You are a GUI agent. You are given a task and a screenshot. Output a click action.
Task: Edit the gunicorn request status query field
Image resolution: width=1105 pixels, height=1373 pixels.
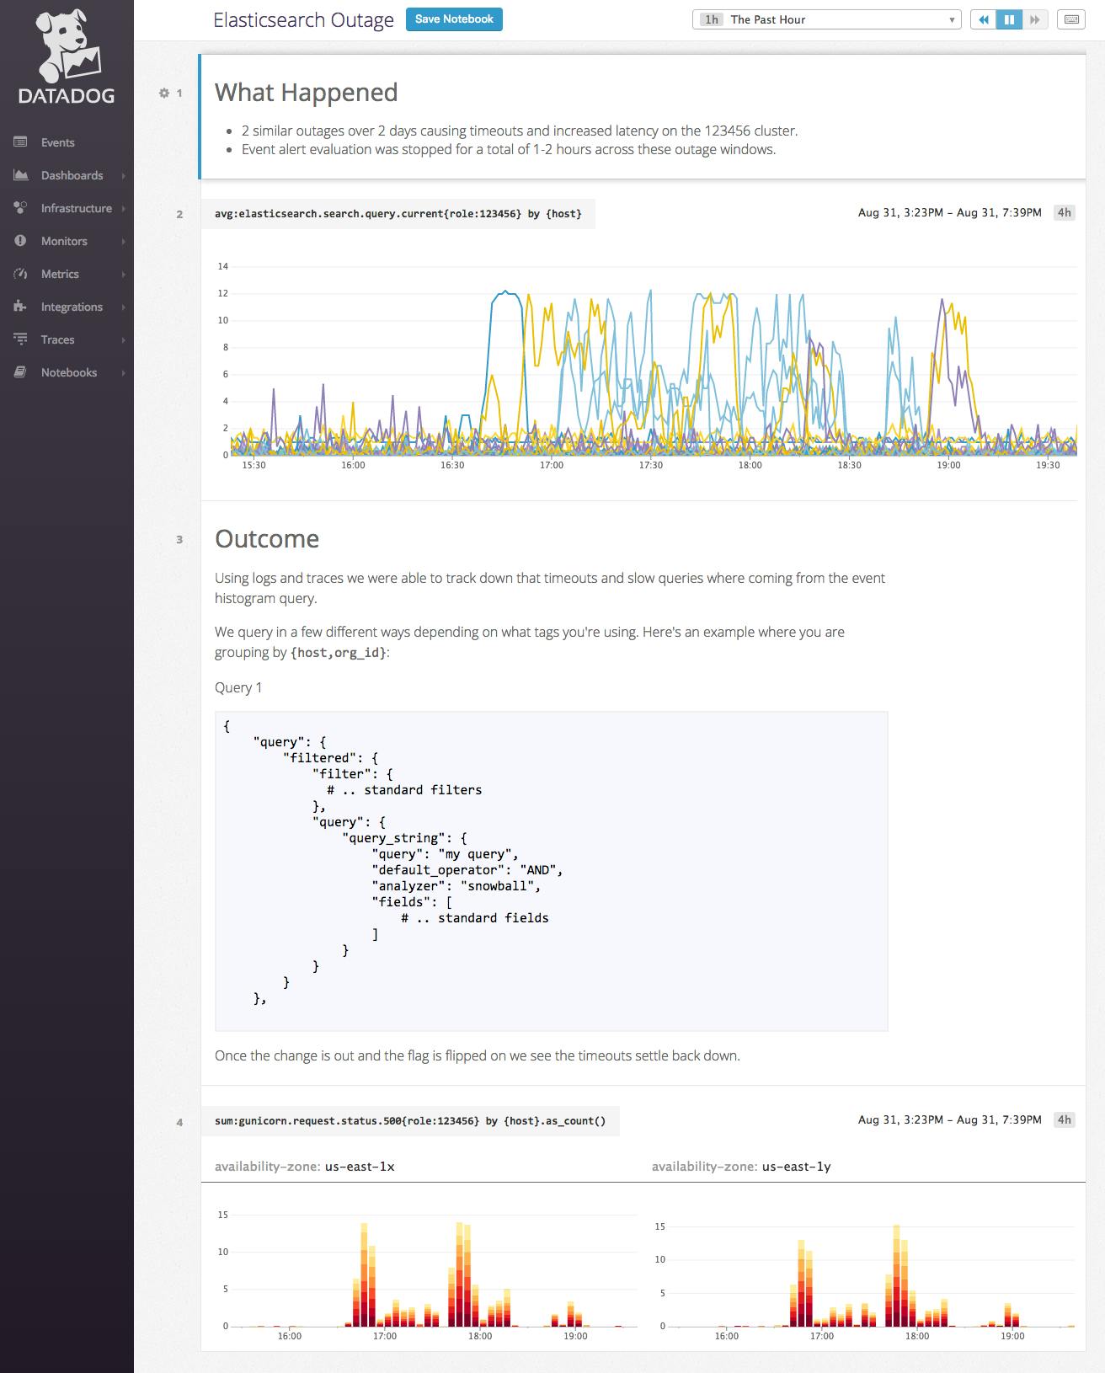pos(410,1121)
